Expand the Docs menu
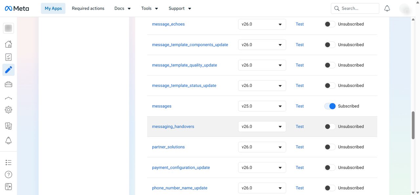Screen dimensions: 420x195 coord(123,9)
